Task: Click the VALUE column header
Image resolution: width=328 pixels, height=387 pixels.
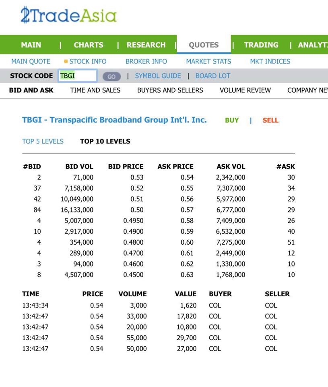Action: pyautogui.click(x=186, y=294)
